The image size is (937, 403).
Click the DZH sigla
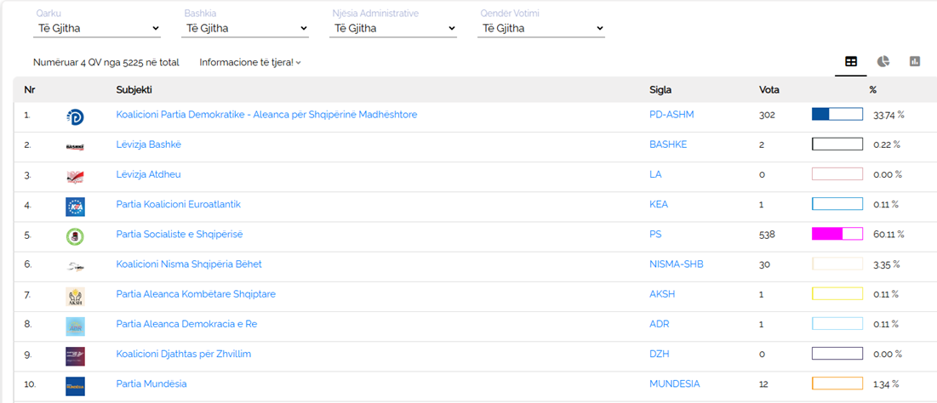[x=659, y=354]
